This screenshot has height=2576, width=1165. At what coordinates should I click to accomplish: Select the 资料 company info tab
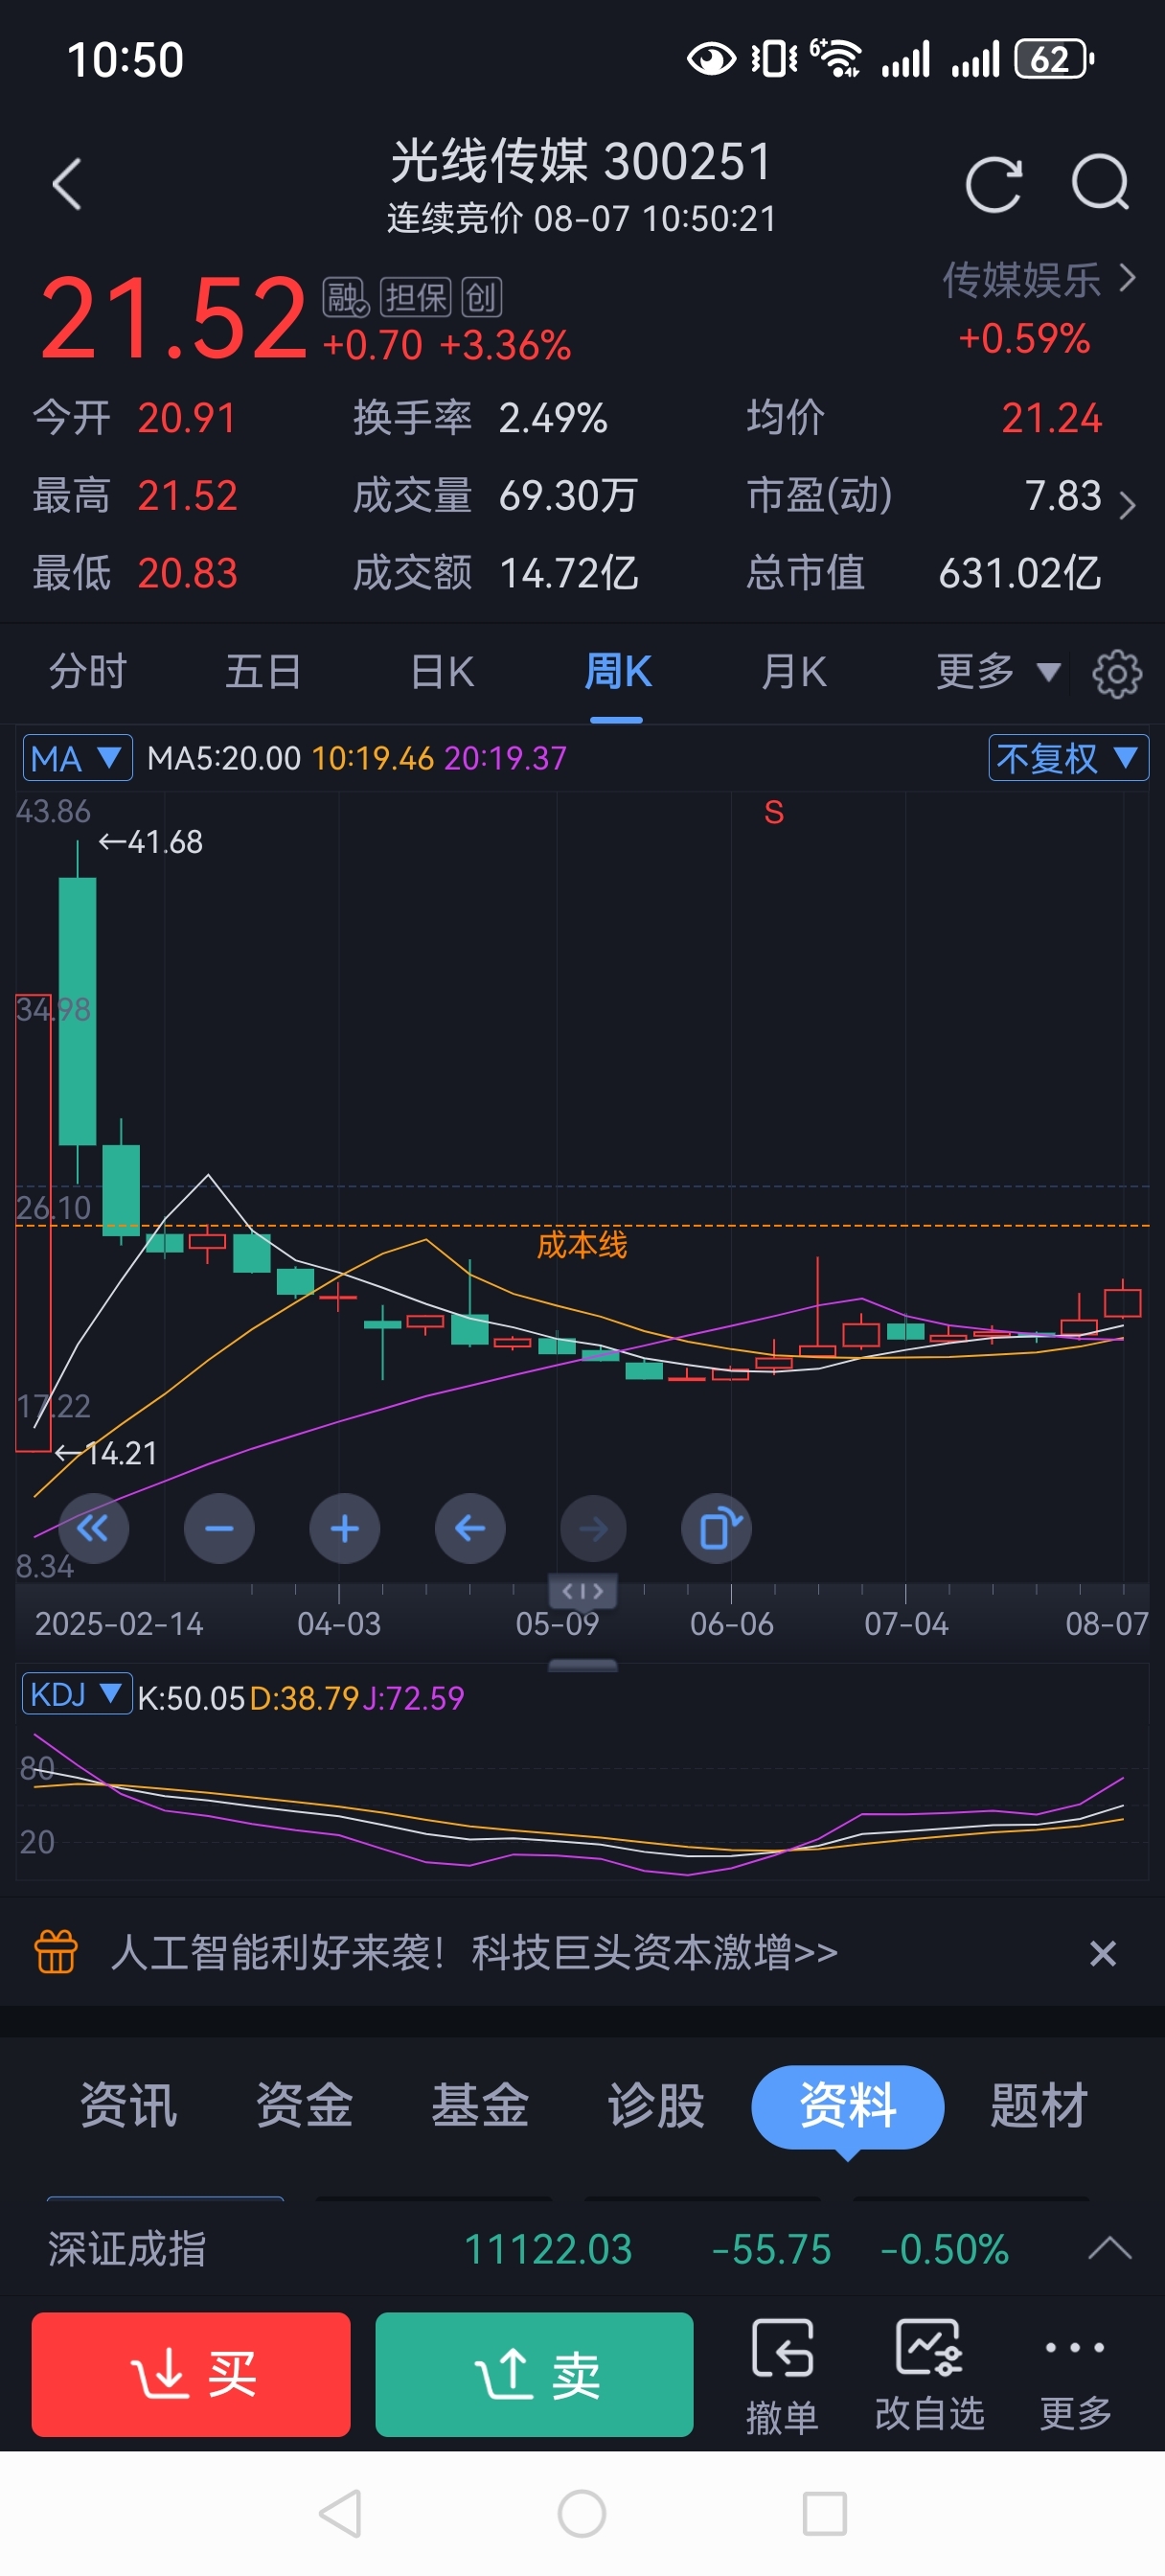click(x=847, y=2106)
